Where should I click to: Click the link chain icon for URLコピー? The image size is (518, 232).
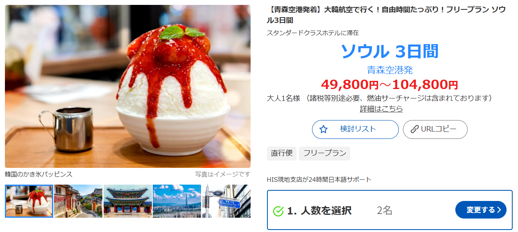[414, 129]
